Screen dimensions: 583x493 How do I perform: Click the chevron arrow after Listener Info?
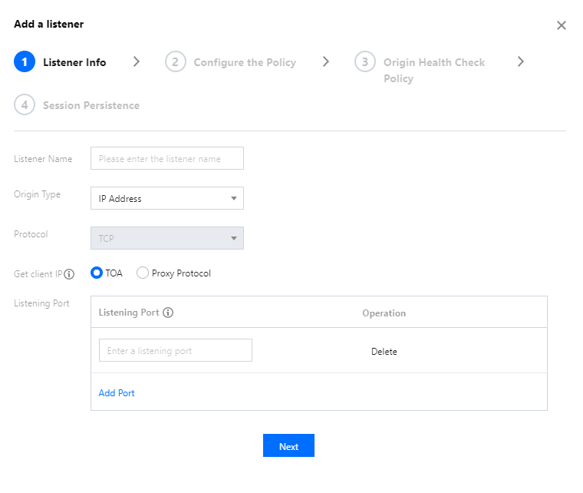click(137, 62)
